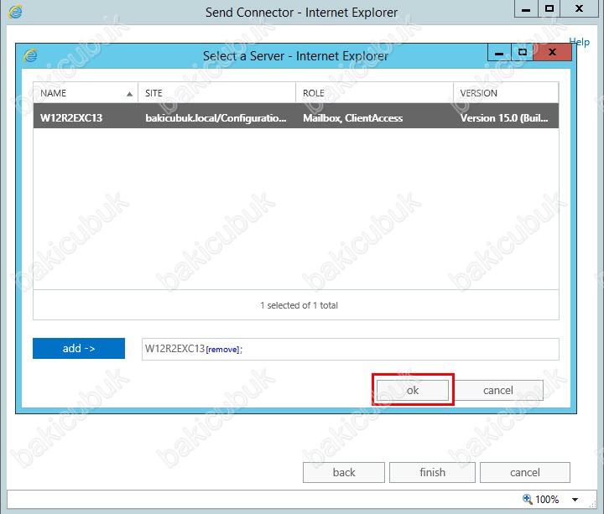Image resolution: width=604 pixels, height=514 pixels.
Task: Click Internet Explorer icon in Select a Server title bar
Action: [x=30, y=56]
